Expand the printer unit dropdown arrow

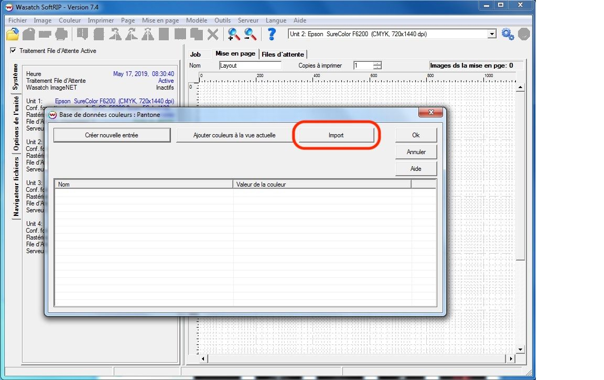tap(492, 34)
